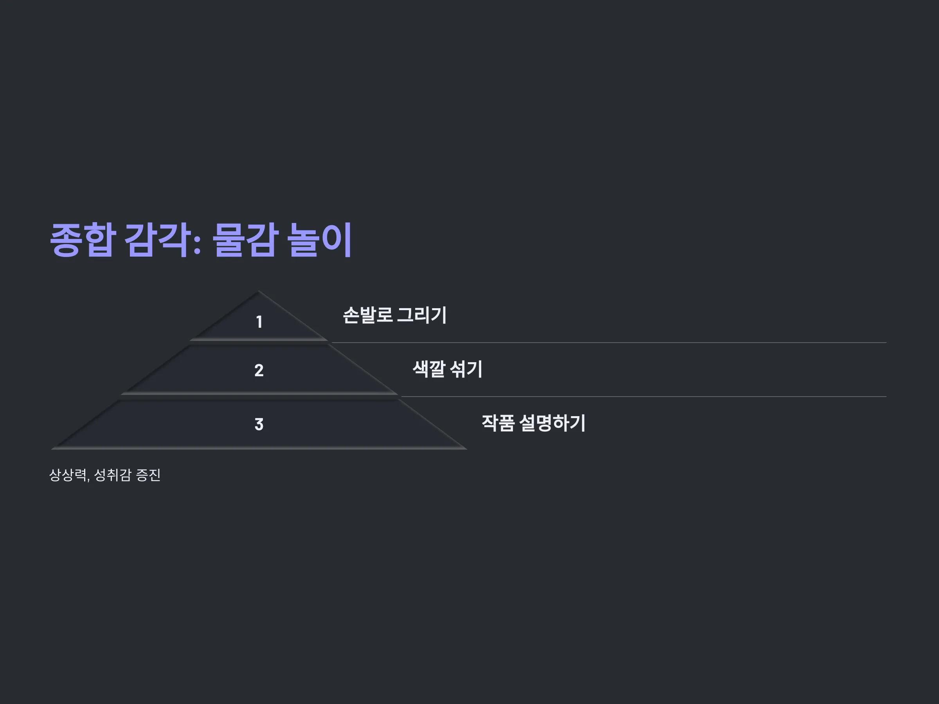Click the slide title 종합 감각: 물감 놀이
This screenshot has width=939, height=704.
pos(201,240)
